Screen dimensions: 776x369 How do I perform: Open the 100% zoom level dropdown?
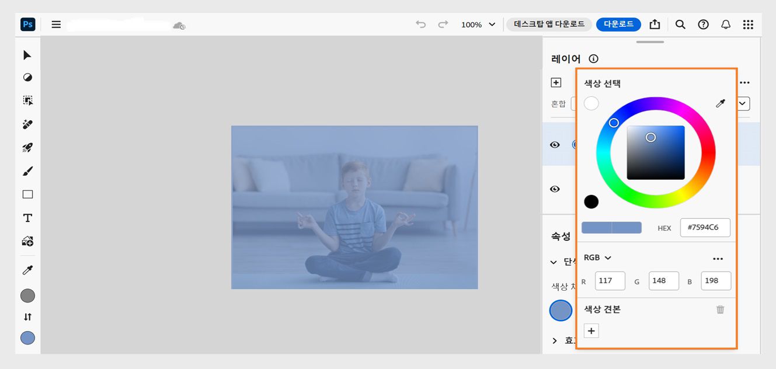tap(478, 25)
